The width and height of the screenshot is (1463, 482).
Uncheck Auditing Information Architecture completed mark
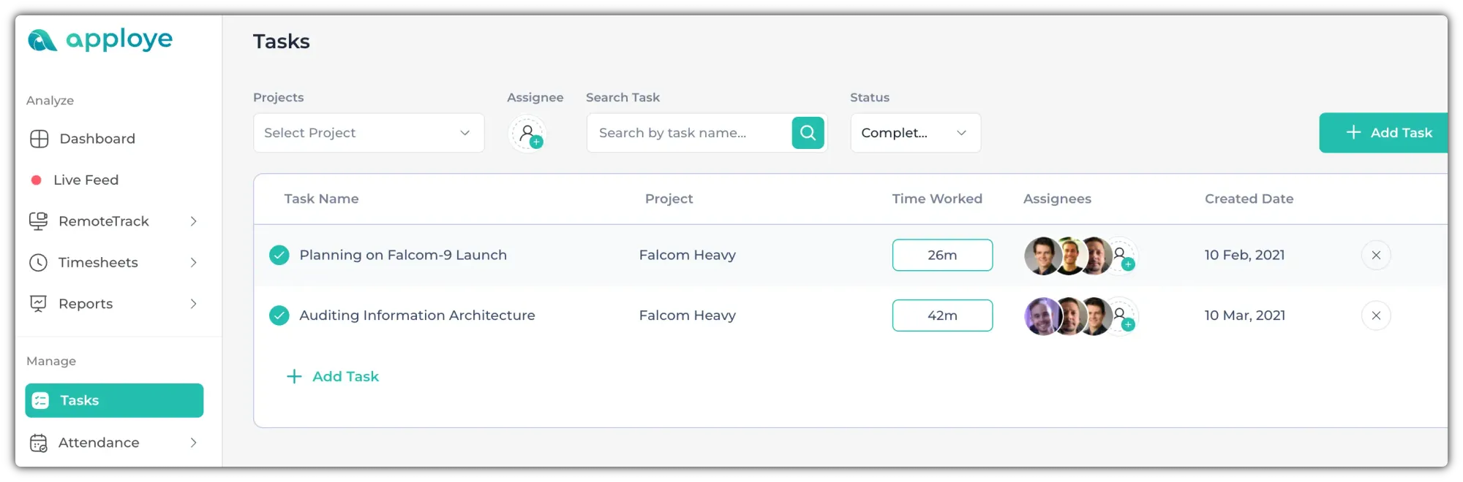(x=279, y=315)
